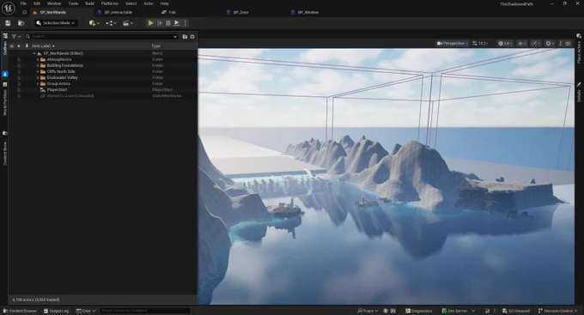The height and width of the screenshot is (315, 584).
Task: Open the Edit menu
Action: [37, 3]
